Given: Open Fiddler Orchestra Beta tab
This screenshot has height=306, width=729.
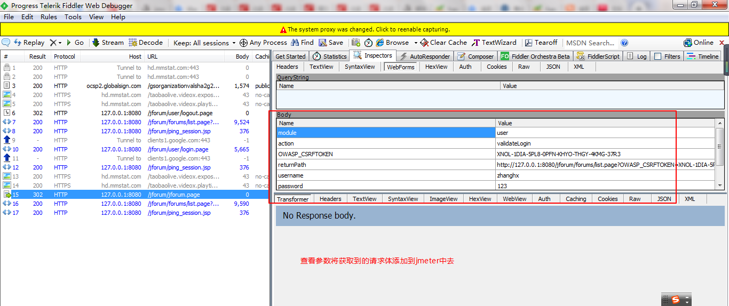Looking at the screenshot, I should coord(535,57).
